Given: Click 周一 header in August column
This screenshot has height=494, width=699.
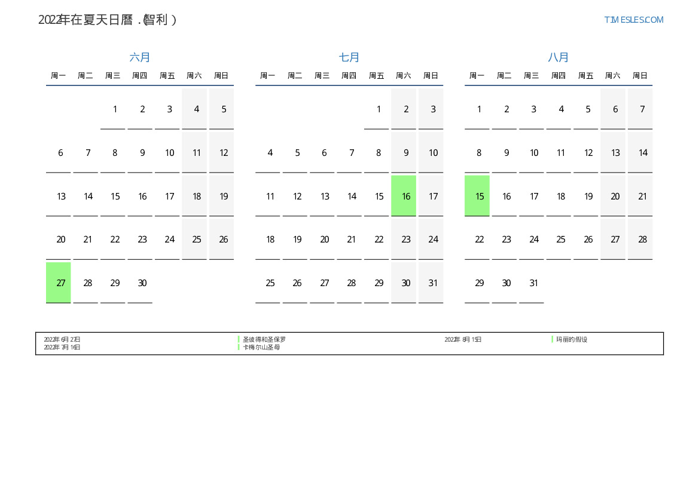Looking at the screenshot, I should 477,76.
